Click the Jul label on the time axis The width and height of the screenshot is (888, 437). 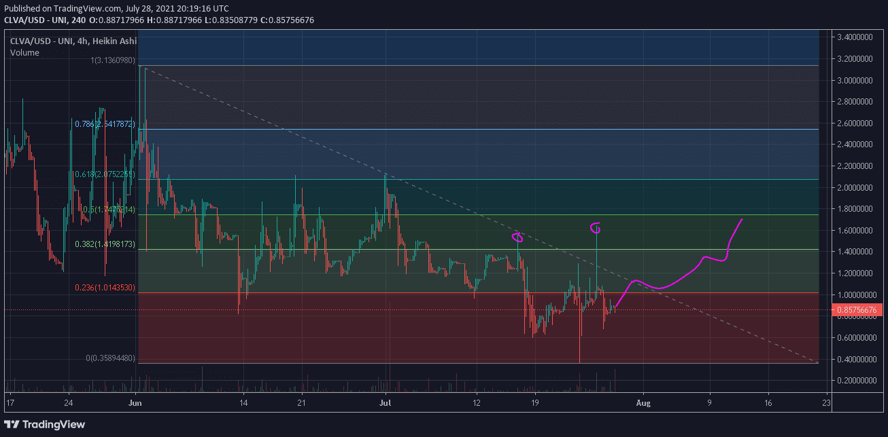[x=386, y=402]
